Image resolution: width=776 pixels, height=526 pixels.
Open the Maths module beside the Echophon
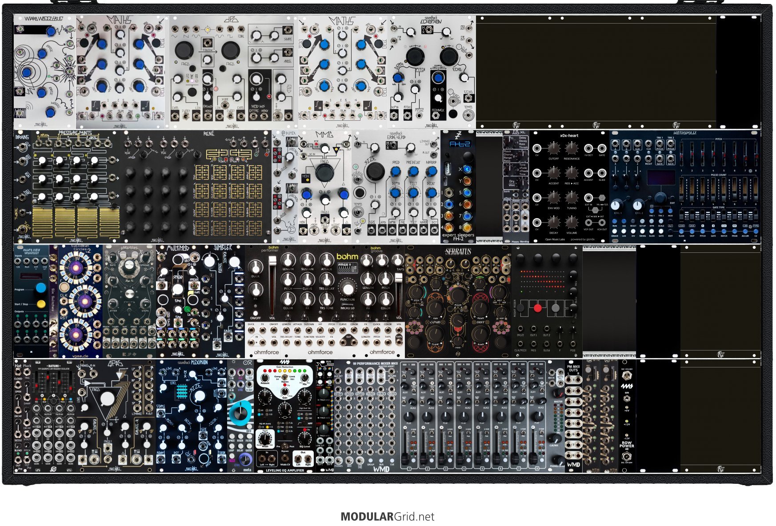(x=344, y=72)
